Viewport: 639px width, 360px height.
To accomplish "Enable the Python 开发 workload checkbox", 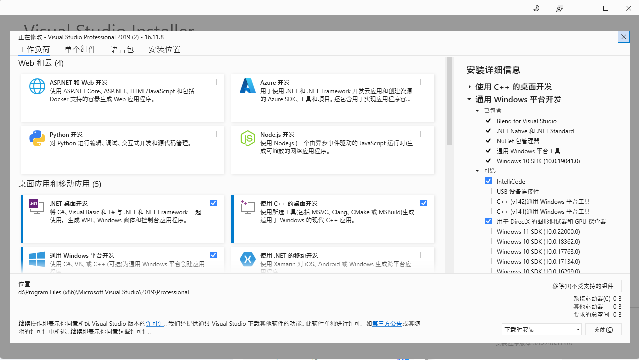I will 213,134.
